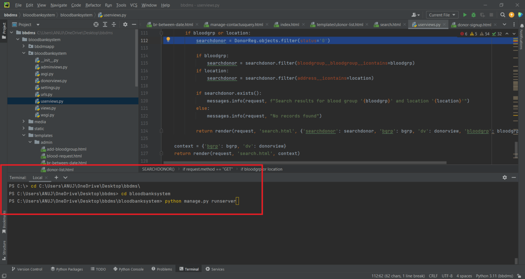Open Project settings gear in the panel
525x279 pixels.
(x=125, y=24)
